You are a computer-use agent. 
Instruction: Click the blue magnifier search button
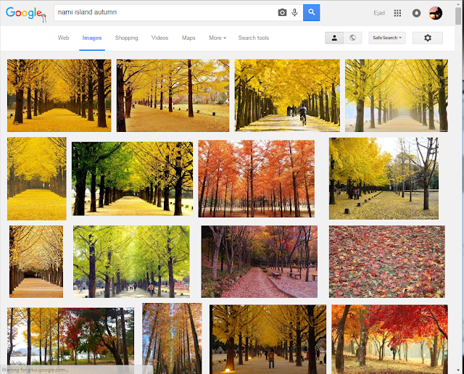pos(311,12)
